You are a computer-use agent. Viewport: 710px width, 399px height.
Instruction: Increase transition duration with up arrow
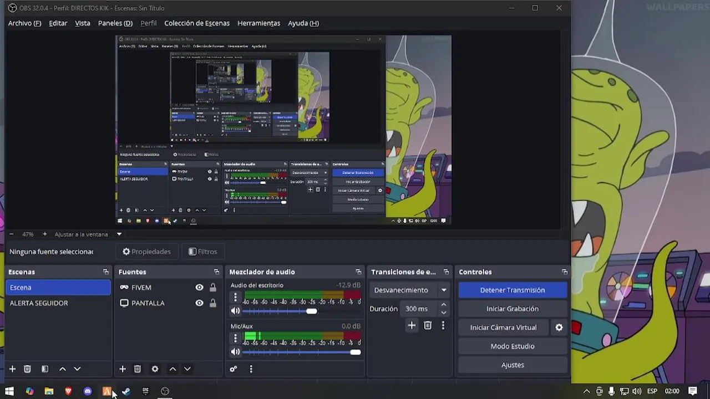click(443, 305)
